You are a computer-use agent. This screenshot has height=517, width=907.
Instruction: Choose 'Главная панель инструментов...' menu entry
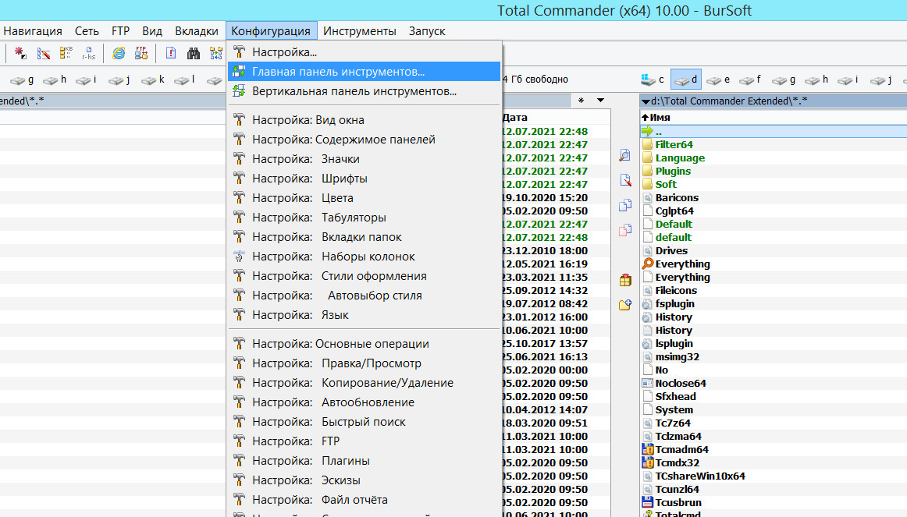(338, 71)
